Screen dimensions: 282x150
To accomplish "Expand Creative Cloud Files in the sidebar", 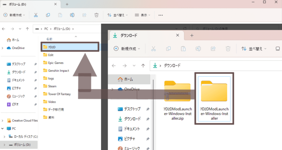I will tap(3, 121).
